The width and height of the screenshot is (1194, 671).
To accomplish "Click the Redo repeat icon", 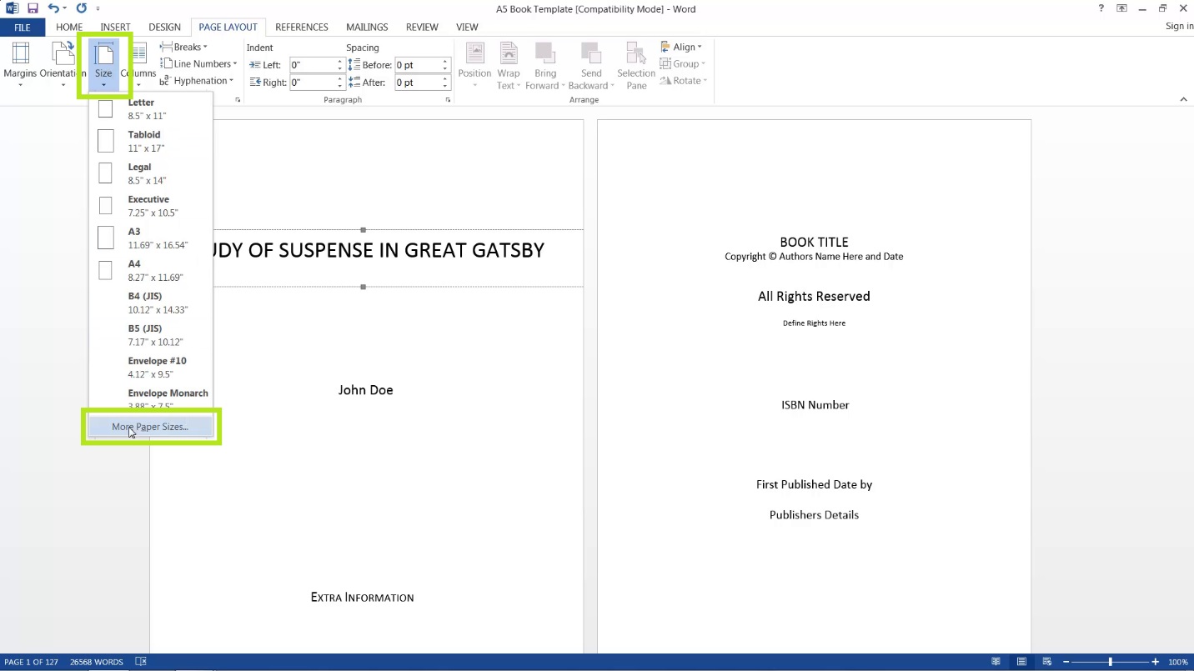I will pos(81,8).
